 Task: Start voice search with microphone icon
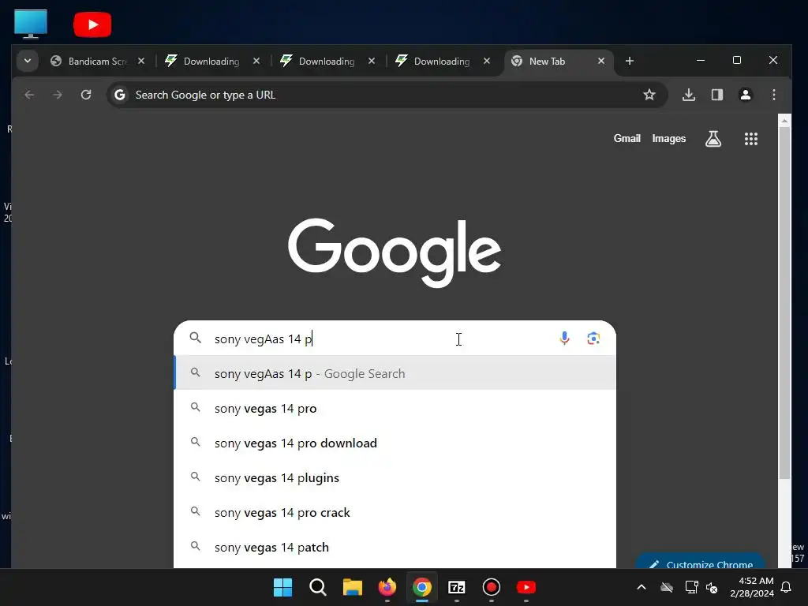click(564, 338)
